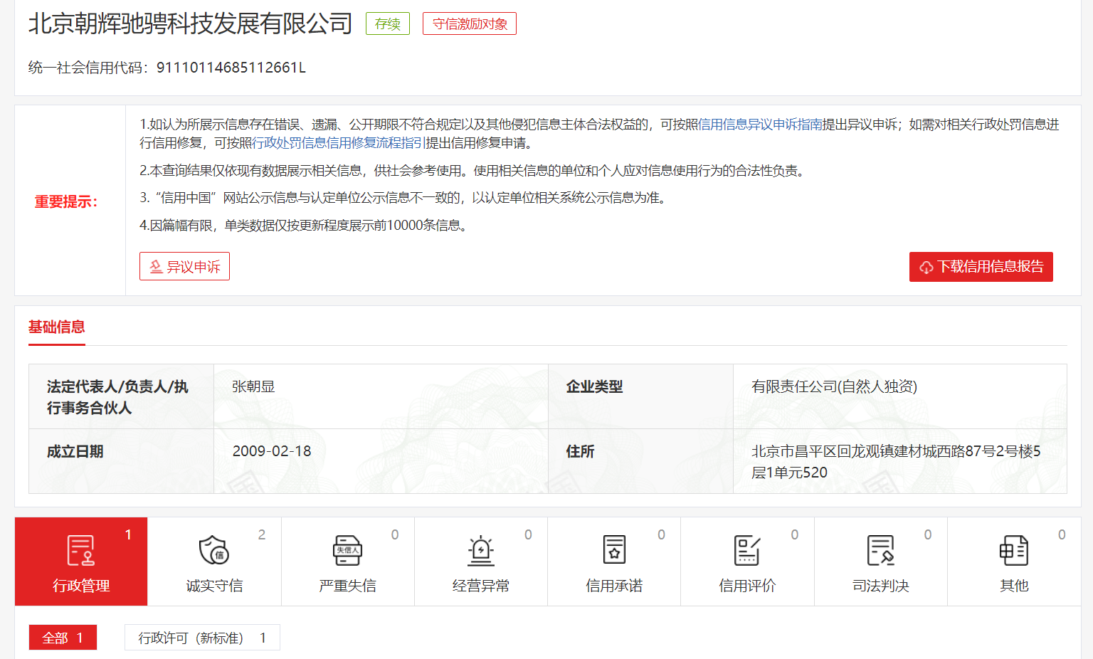This screenshot has height=659, width=1093.
Task: Click the 住所 header cell
Action: click(640, 461)
